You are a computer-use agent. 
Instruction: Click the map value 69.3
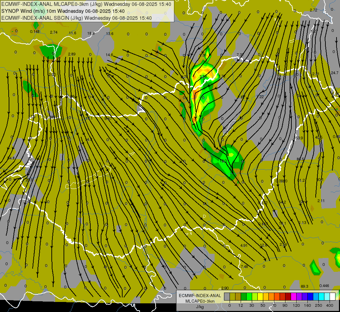[305, 286]
